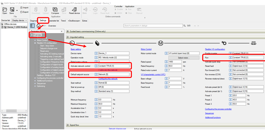Click the greyed Upload icon
Image resolution: width=265 pixels, height=130 pixels.
coord(45,11)
